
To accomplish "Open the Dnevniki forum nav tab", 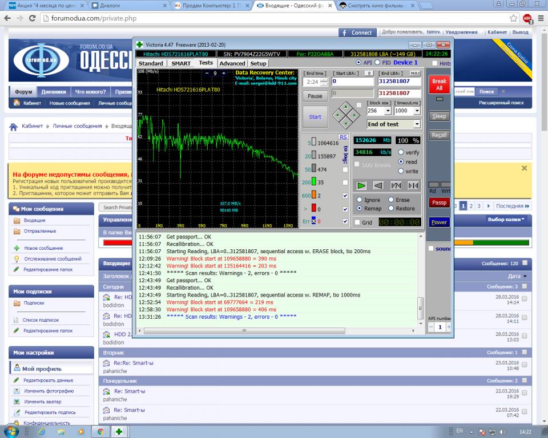I will pyautogui.click(x=54, y=91).
